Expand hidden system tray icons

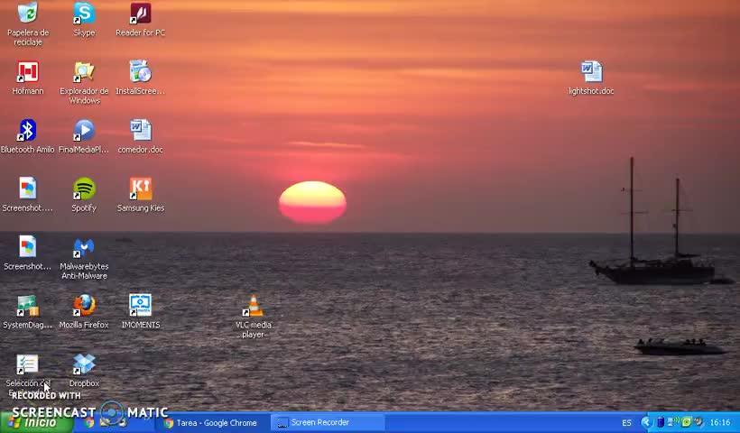point(646,422)
